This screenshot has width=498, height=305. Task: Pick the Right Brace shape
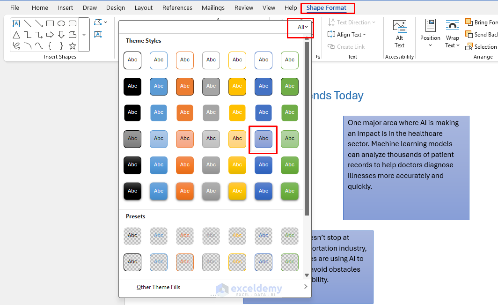[x=61, y=46]
